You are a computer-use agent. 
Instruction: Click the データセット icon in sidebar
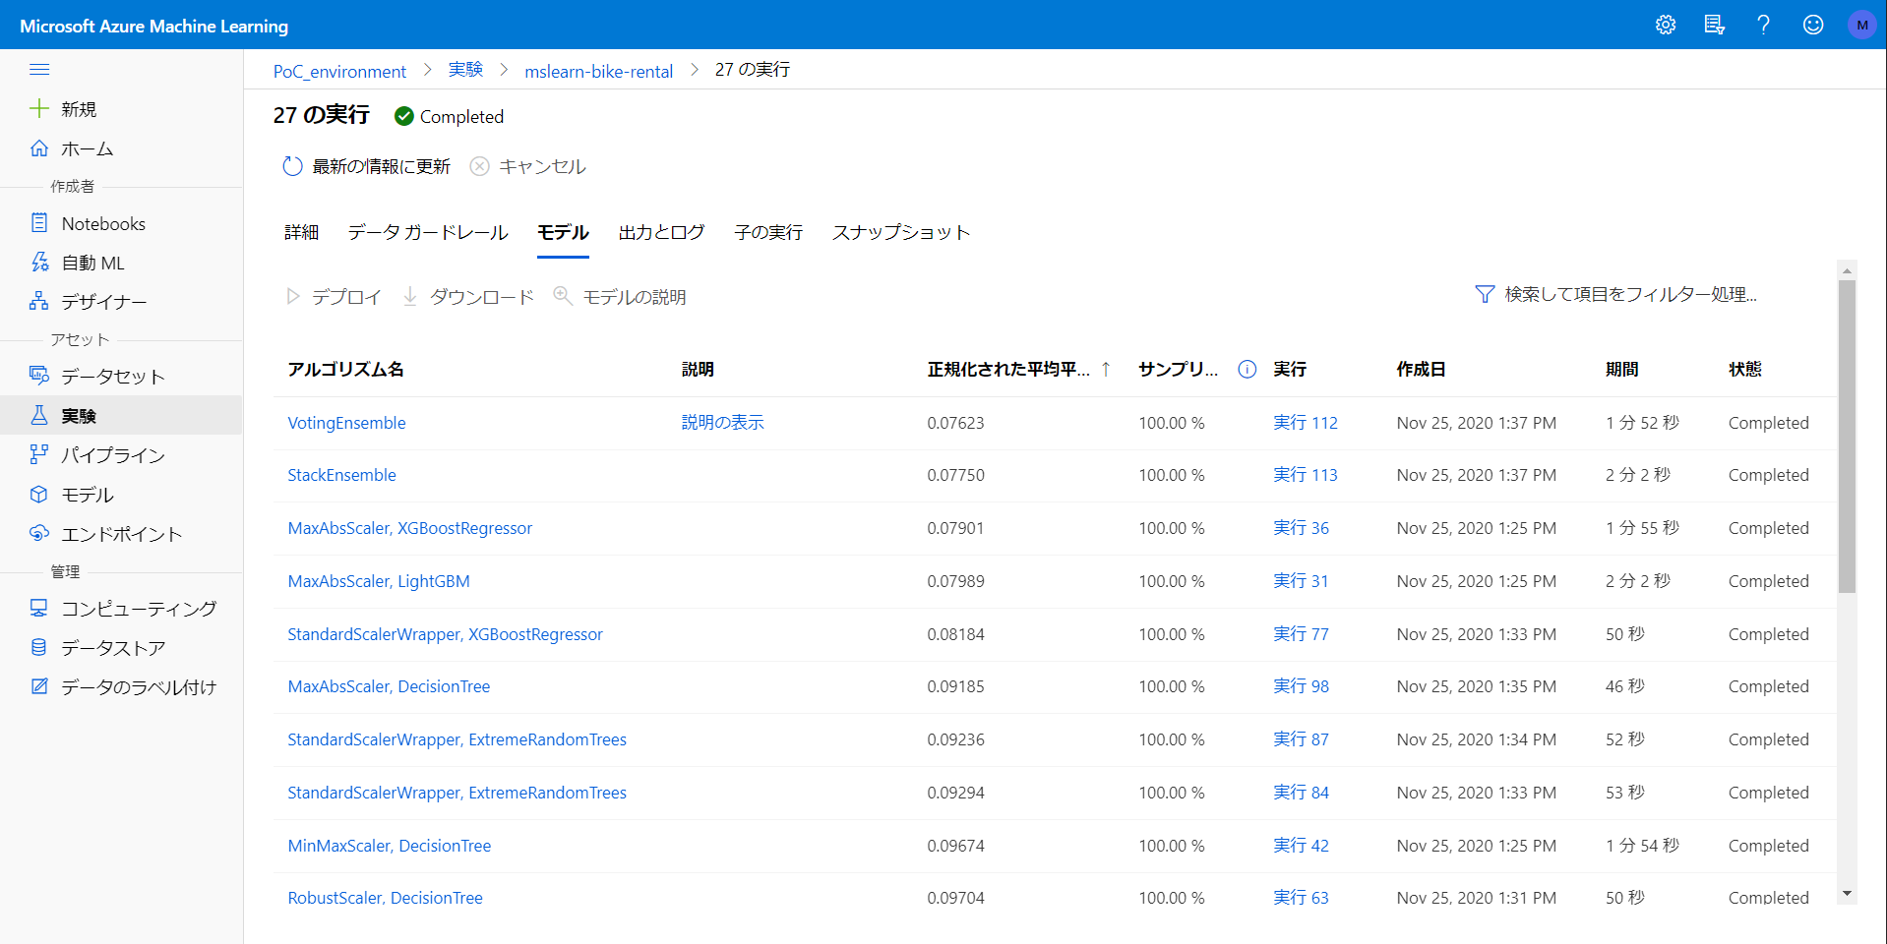point(39,376)
